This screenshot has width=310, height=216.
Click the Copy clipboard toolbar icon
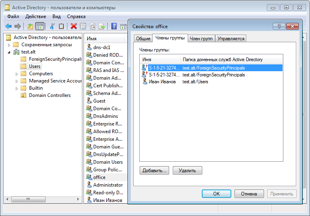(61, 26)
